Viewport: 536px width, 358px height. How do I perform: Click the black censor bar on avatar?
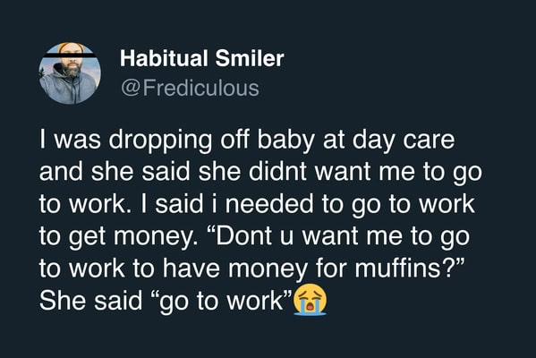[70, 55]
